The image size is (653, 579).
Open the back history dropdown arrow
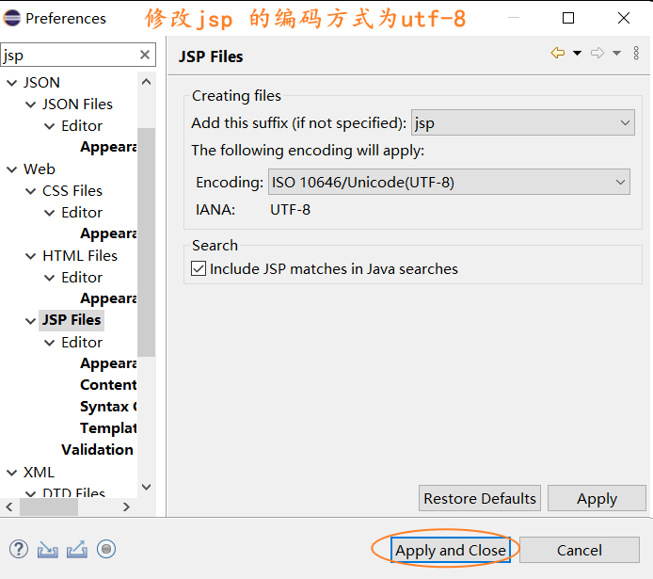[x=577, y=54]
